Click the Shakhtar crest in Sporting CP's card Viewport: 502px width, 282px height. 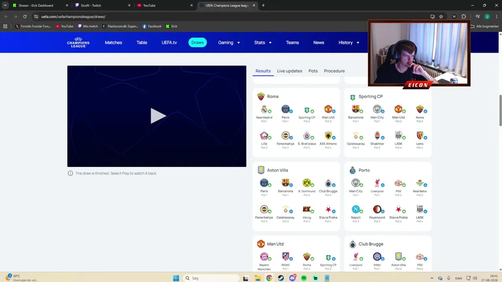click(377, 136)
